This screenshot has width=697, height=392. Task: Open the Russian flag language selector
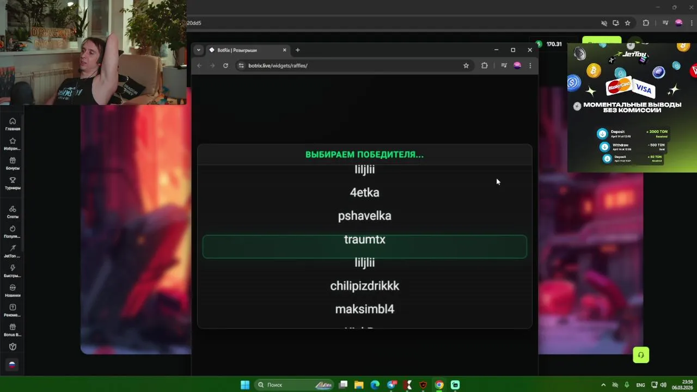(x=12, y=365)
